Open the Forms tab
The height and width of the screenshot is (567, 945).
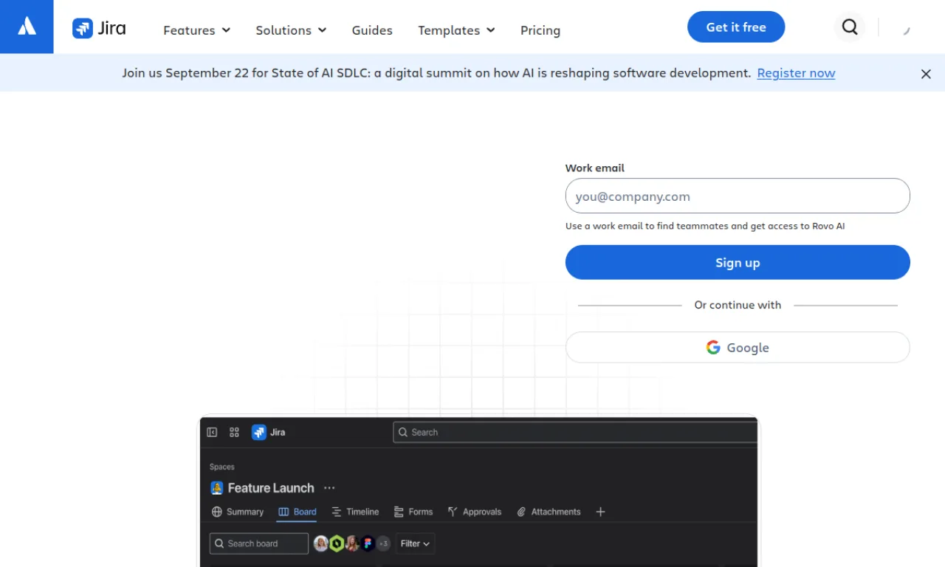(x=413, y=512)
